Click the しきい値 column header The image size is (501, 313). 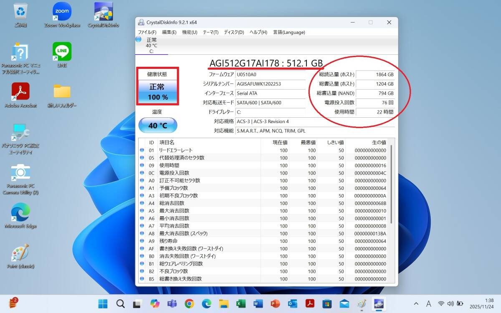[332, 142]
